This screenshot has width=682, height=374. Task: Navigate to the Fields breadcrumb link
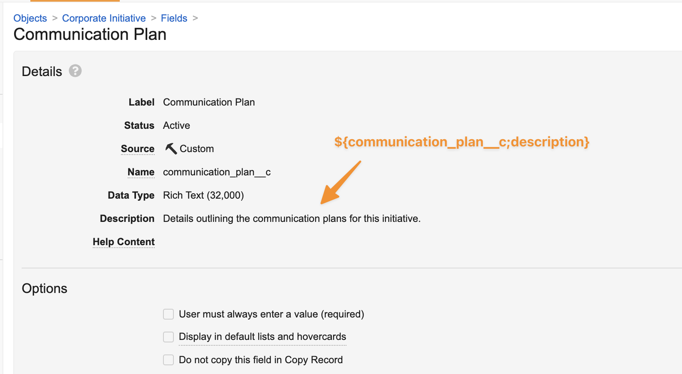[174, 18]
